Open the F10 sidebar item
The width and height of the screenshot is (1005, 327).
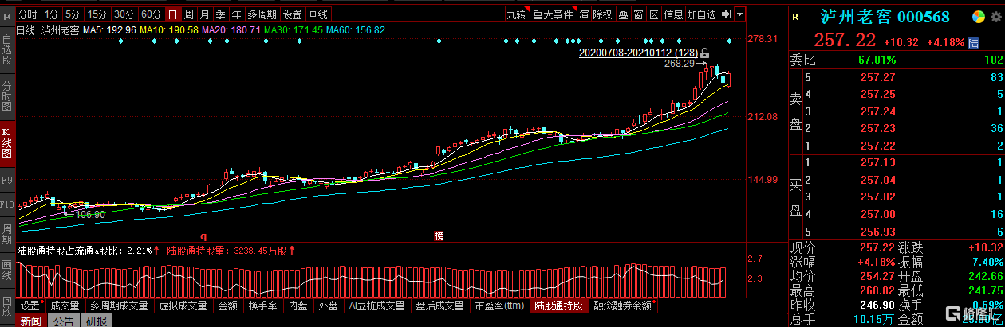click(6, 204)
